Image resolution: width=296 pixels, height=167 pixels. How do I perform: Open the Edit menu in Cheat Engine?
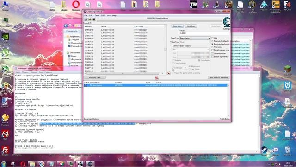coord(91,15)
